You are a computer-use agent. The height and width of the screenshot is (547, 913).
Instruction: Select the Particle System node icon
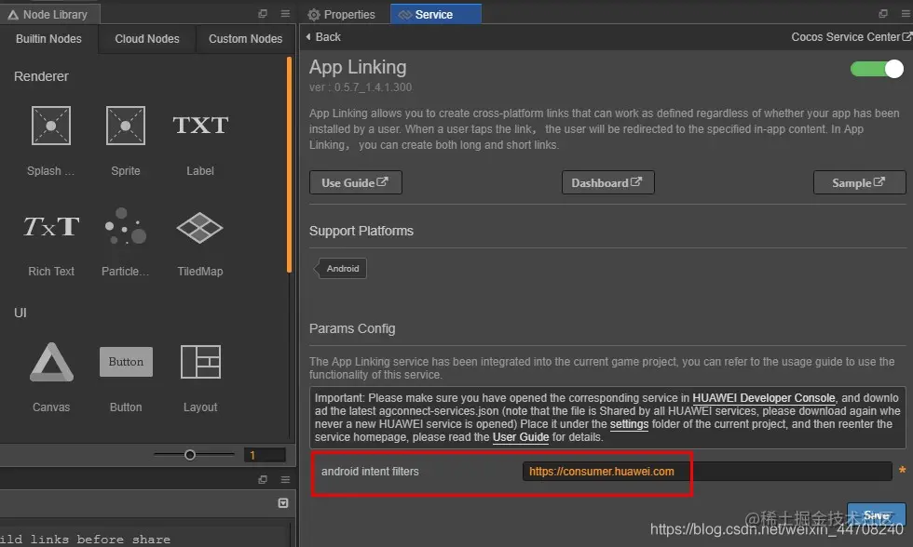(125, 227)
